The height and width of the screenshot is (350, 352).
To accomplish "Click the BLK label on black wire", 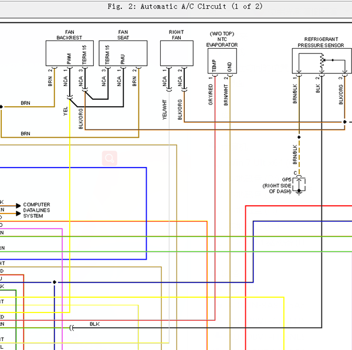I will click(94, 324).
